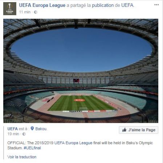Click the thumbs-up icon on the like button
Screen dimensions: 163x163
pyautogui.click(x=124, y=130)
